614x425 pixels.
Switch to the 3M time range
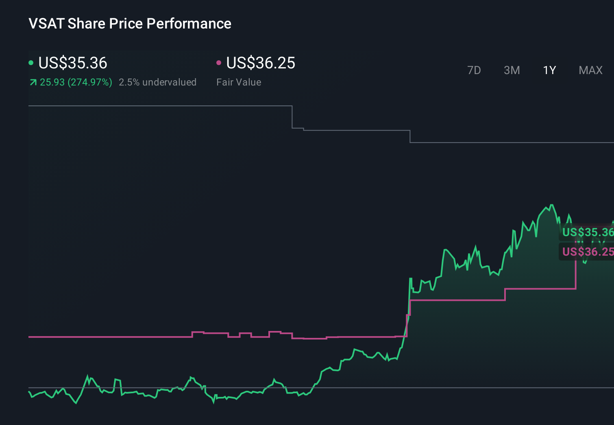click(x=512, y=70)
